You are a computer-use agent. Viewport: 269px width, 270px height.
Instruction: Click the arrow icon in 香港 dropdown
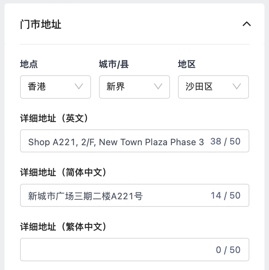coord(79,87)
